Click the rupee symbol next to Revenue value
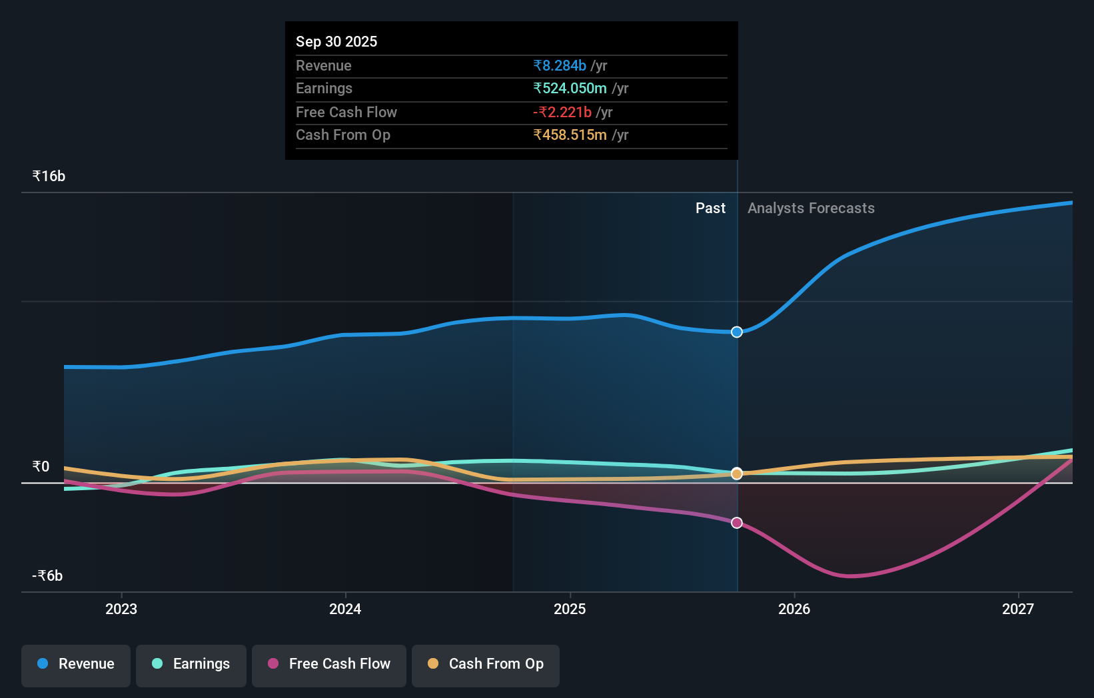The height and width of the screenshot is (698, 1094). (x=537, y=66)
